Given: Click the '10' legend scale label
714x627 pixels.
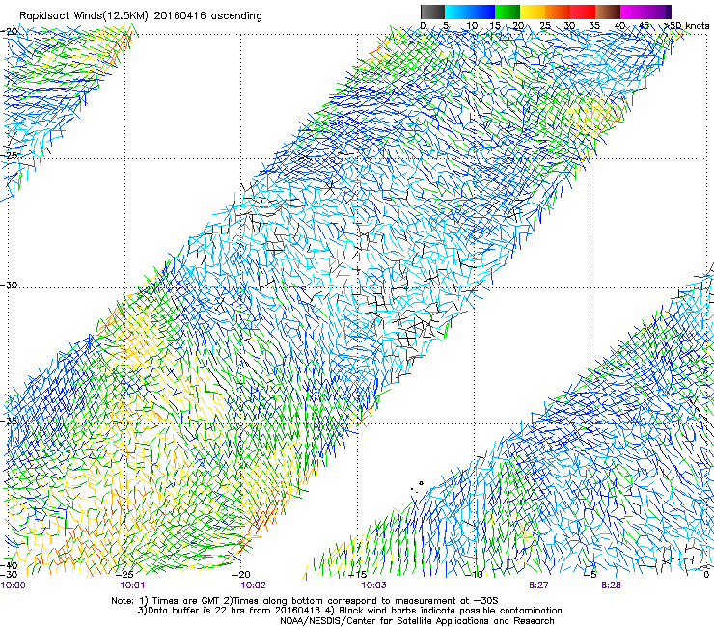Looking at the screenshot, I should [x=472, y=26].
